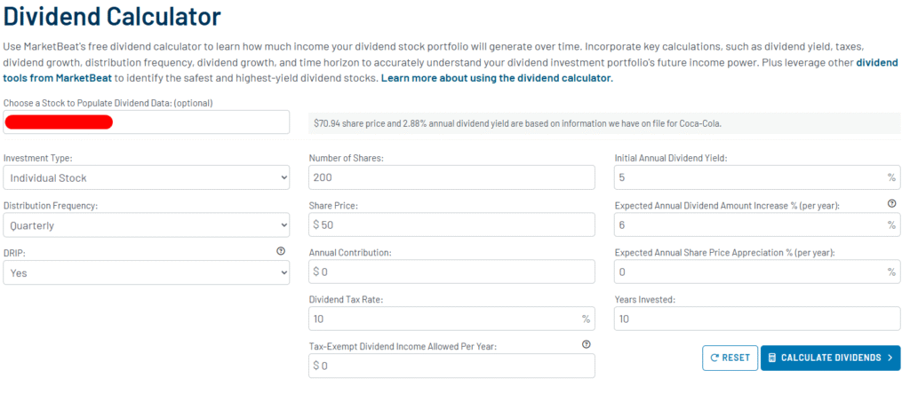The image size is (910, 401).
Task: Click the calculator icon in Calculate Dividends button
Action: [772, 358]
